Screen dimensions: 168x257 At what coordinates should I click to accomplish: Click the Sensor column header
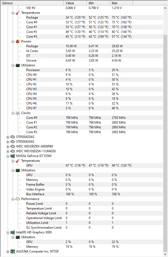(x=32, y=3)
